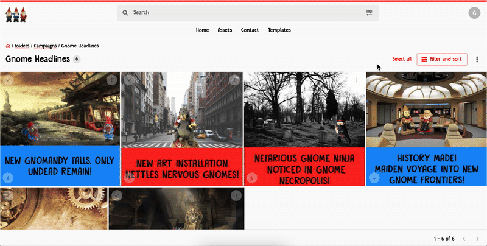The width and height of the screenshot is (487, 246).
Task: Click the home icon in breadcrumb
Action: [8, 46]
